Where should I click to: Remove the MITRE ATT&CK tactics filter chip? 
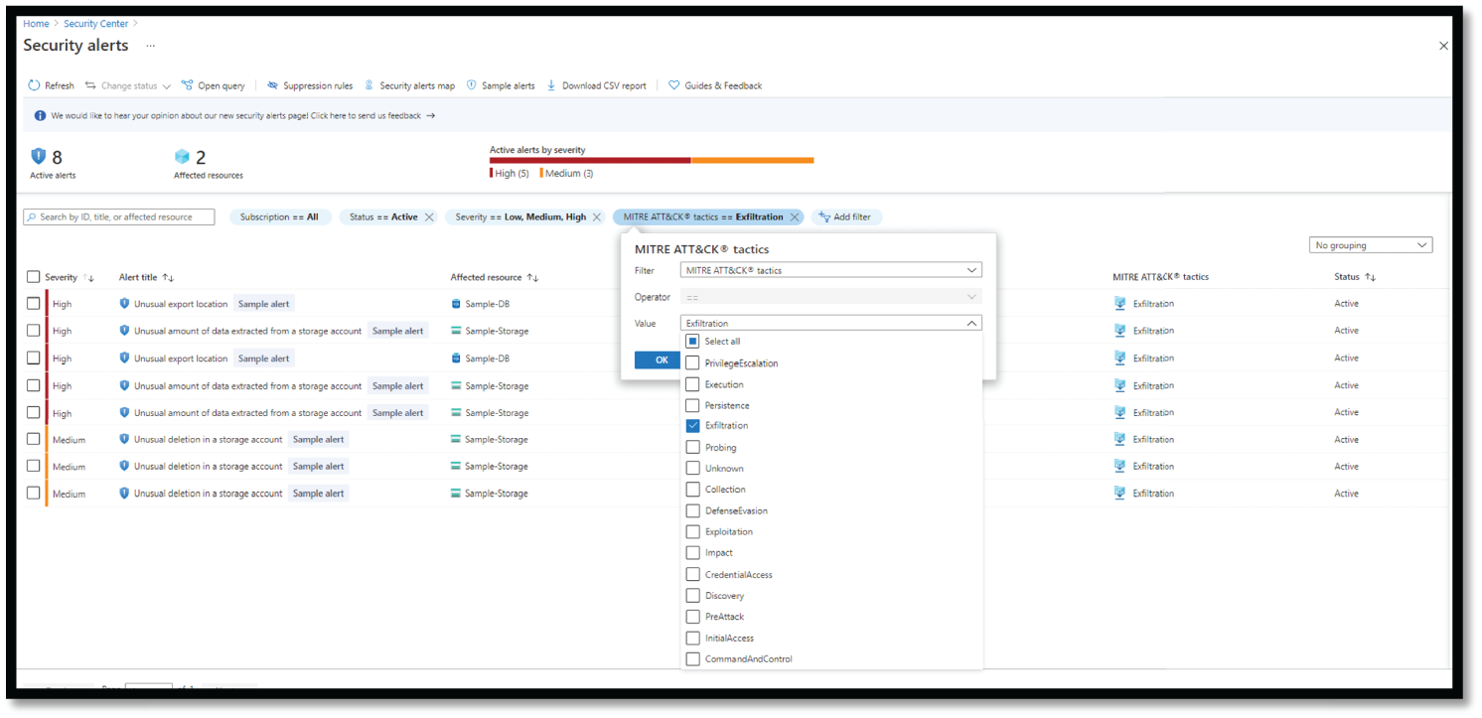click(x=795, y=216)
